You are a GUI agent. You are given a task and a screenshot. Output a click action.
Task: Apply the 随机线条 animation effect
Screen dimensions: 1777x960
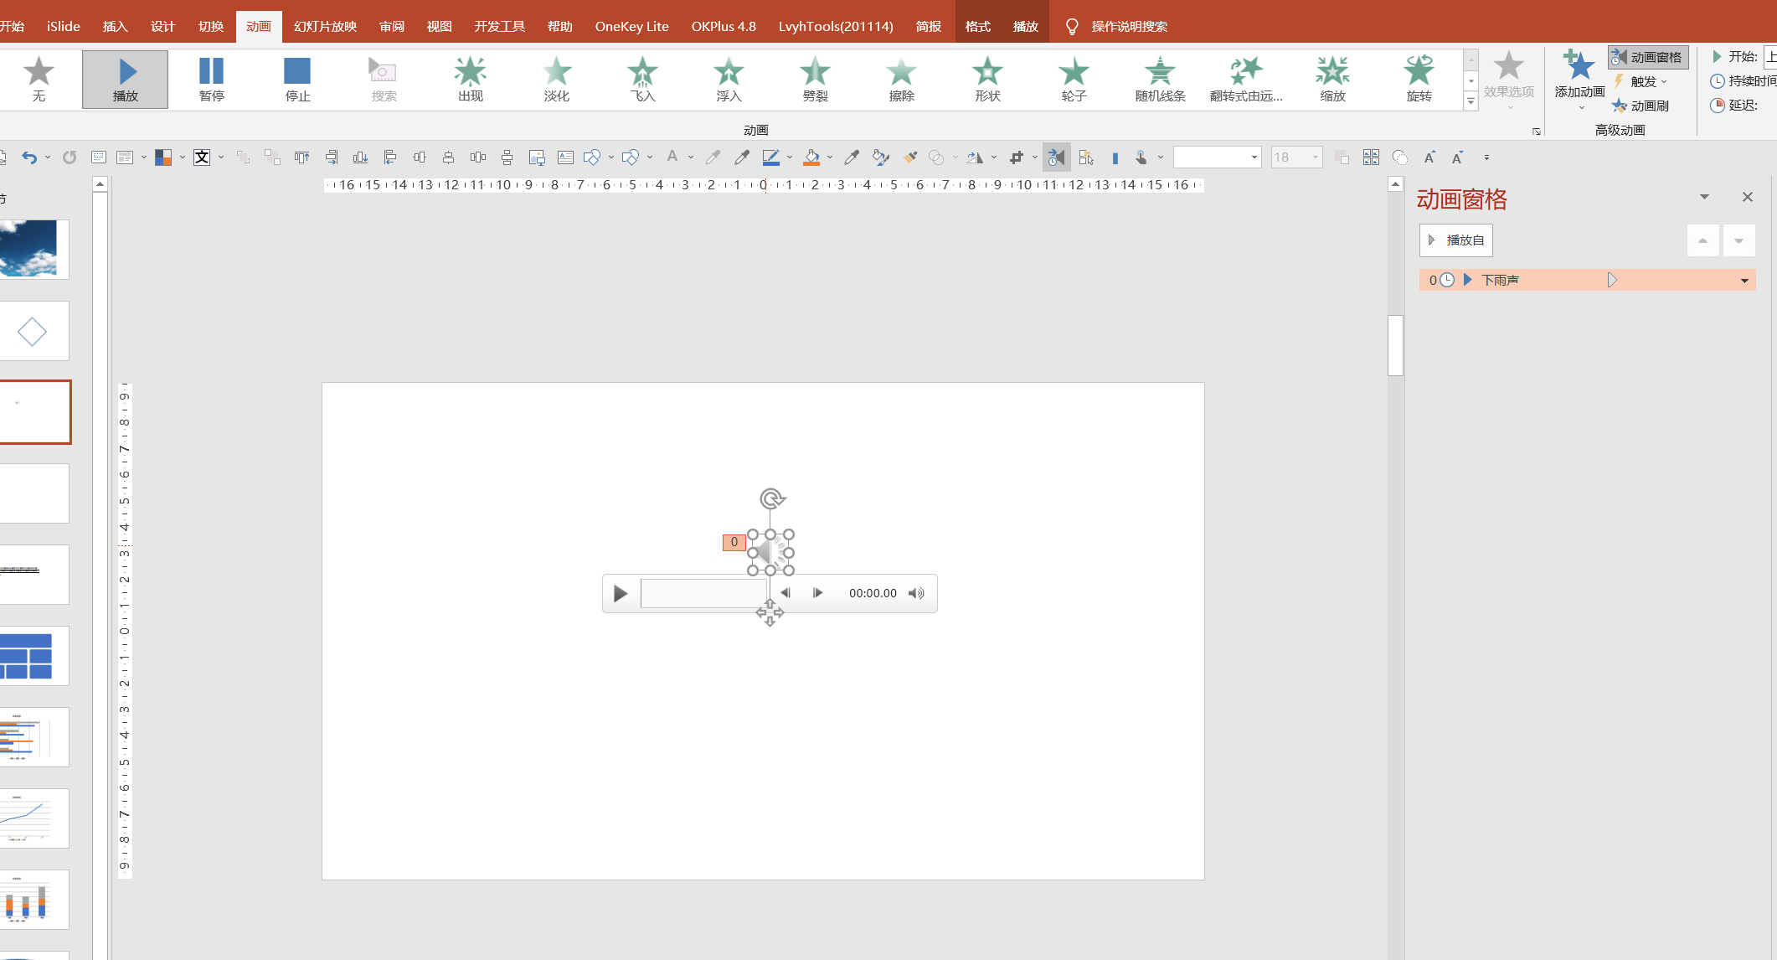(x=1161, y=80)
